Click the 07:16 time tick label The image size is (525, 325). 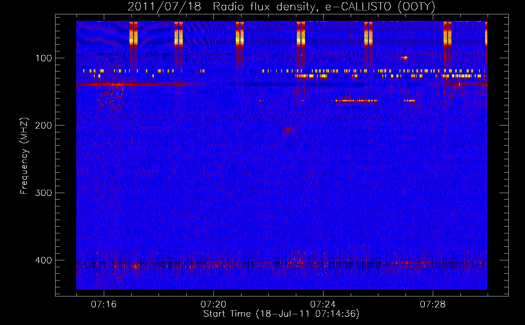click(x=104, y=305)
